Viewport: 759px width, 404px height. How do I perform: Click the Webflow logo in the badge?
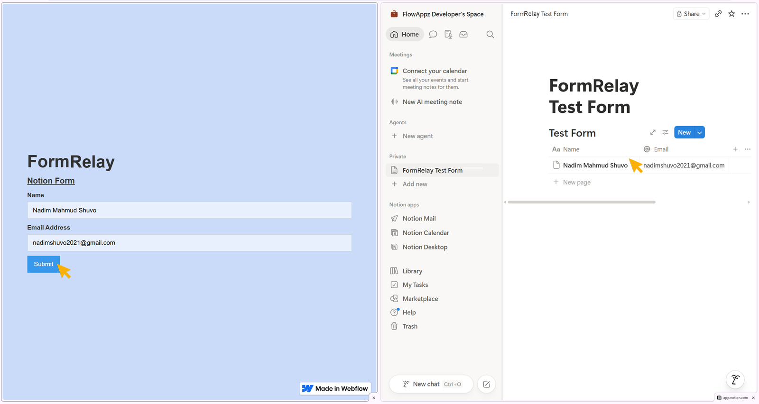307,388
